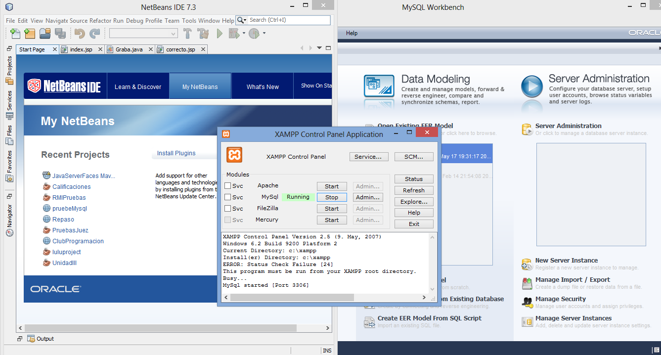Open the Debug Project dropdown arrow
Screen dimensions: 661x355
(244, 34)
